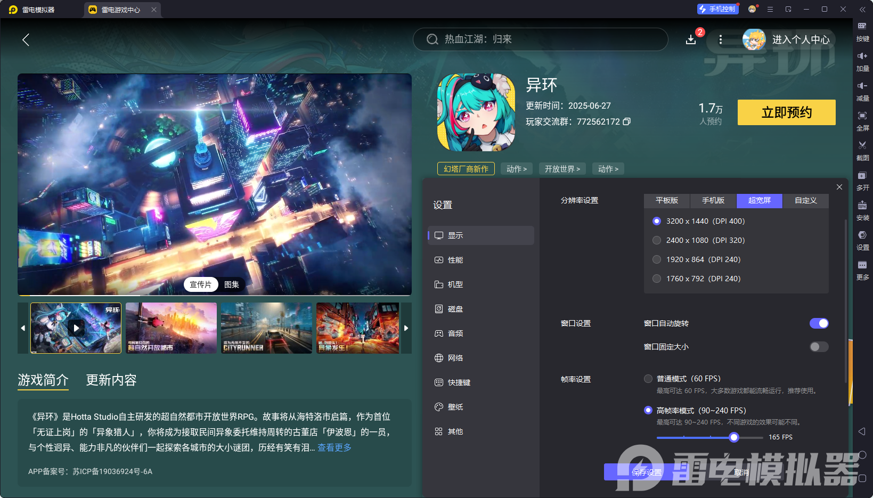873x498 pixels.
Task: Click the 查看更多 link in description
Action: [334, 447]
